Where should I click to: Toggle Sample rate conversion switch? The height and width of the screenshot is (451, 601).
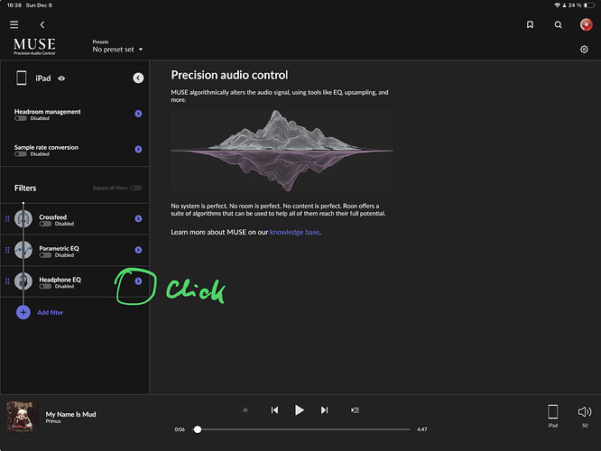[x=21, y=154]
